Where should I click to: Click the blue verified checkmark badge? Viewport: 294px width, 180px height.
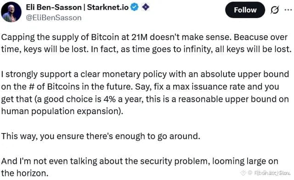(x=135, y=7)
